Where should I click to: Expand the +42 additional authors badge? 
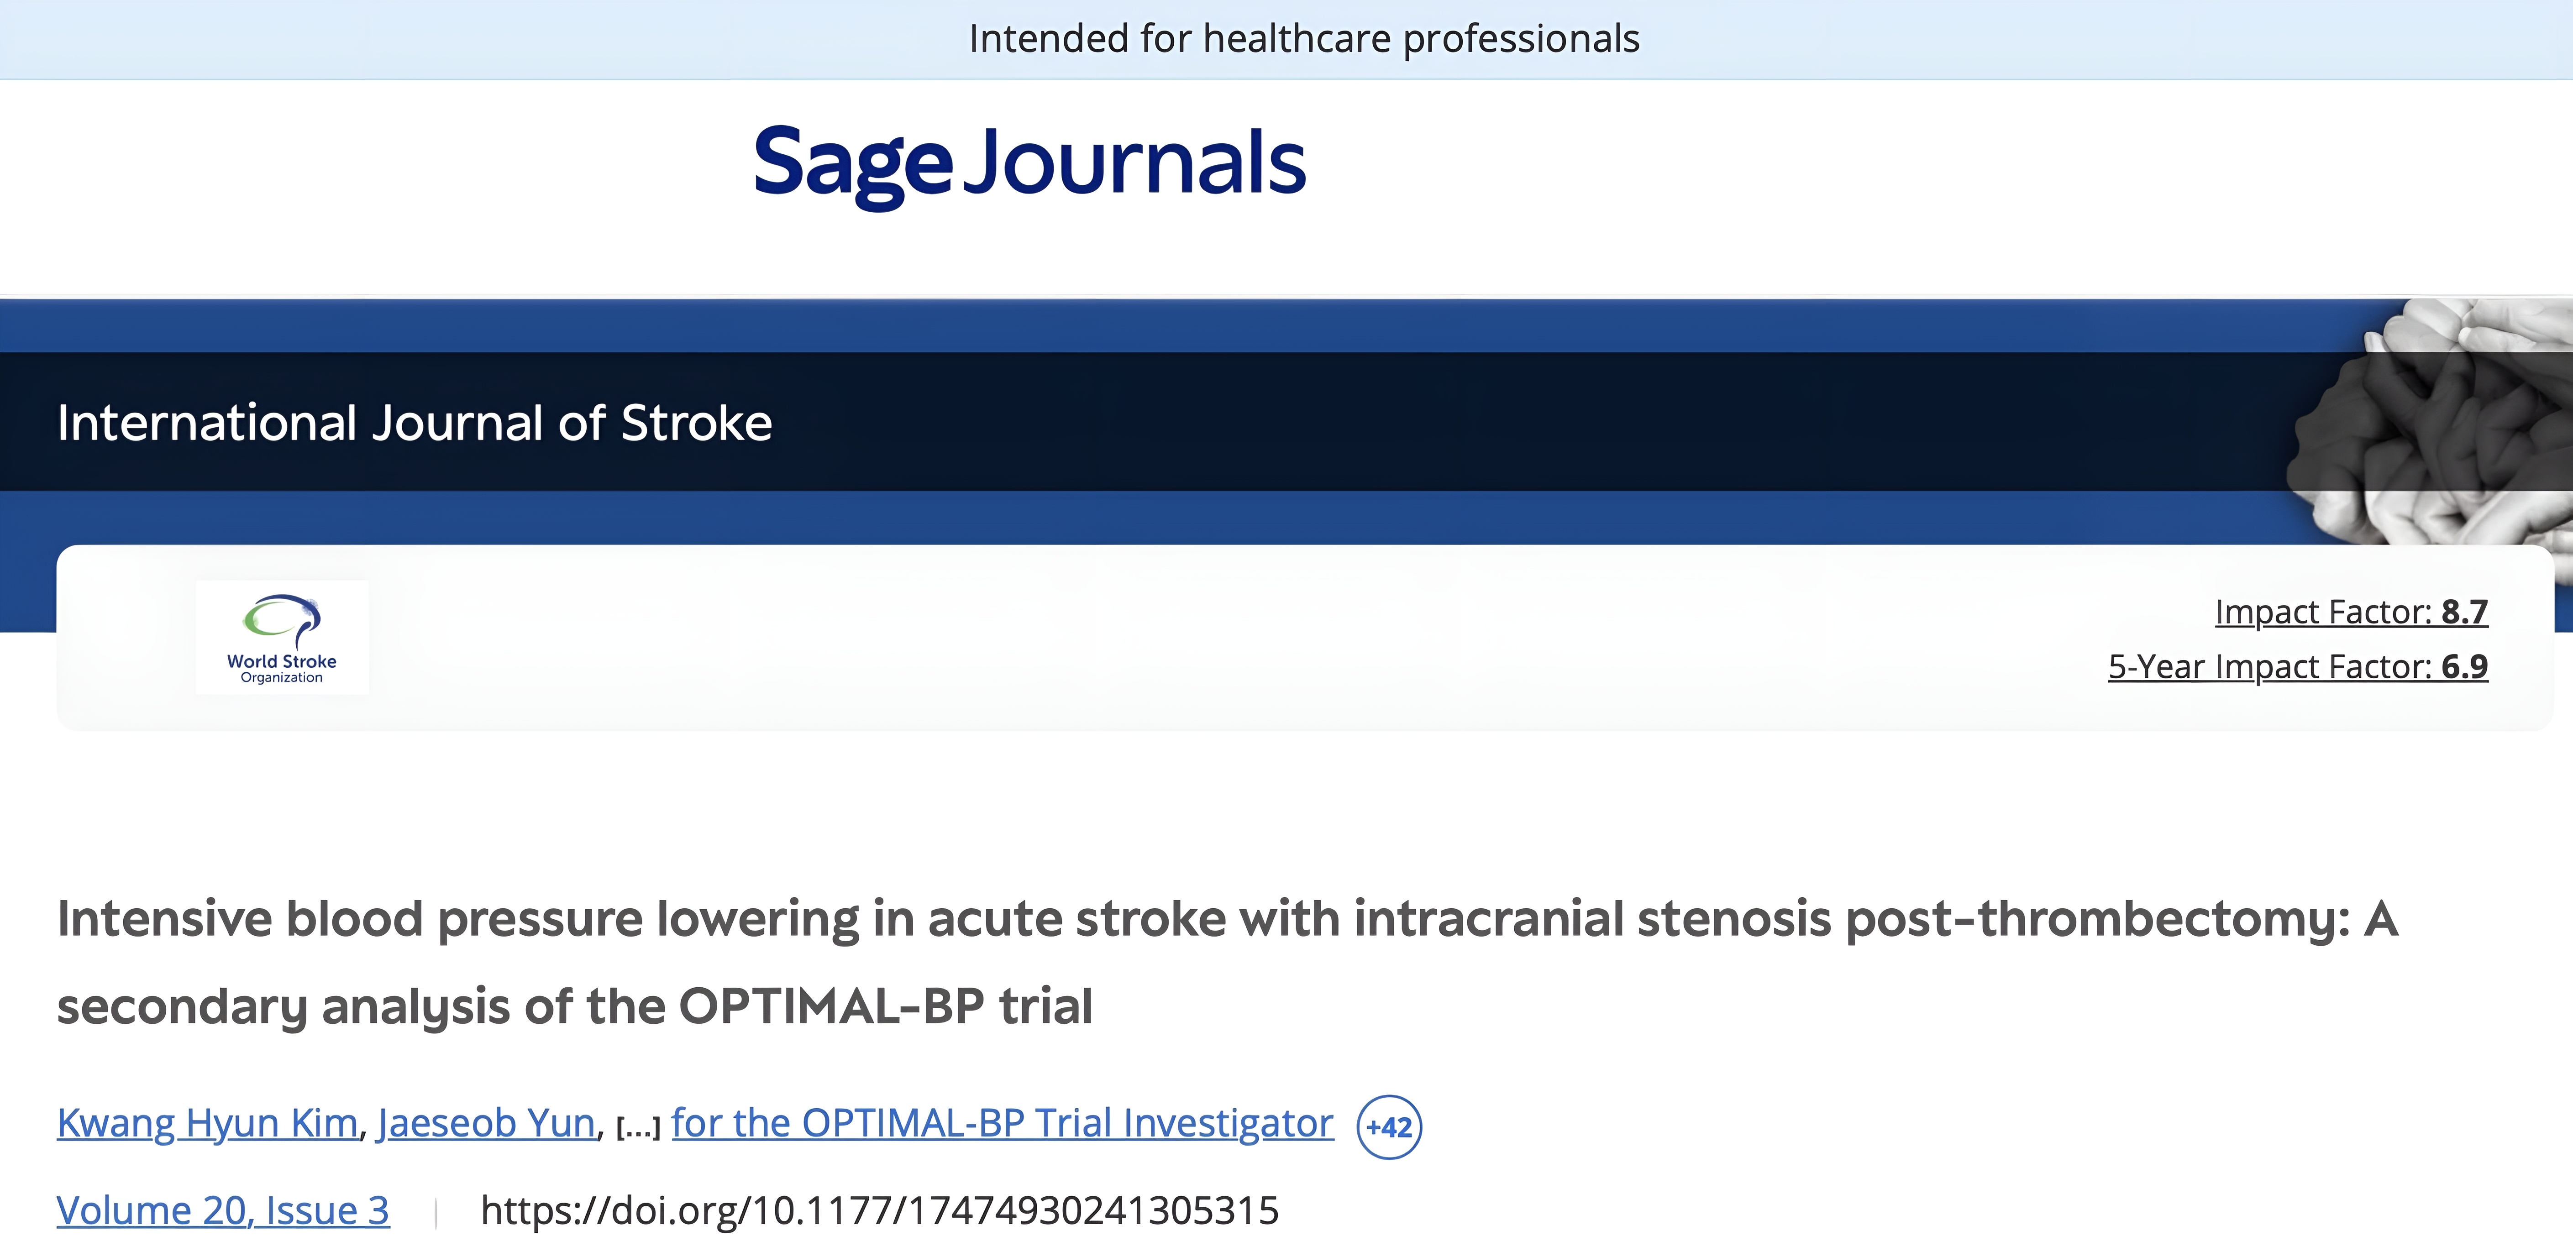click(1388, 1127)
